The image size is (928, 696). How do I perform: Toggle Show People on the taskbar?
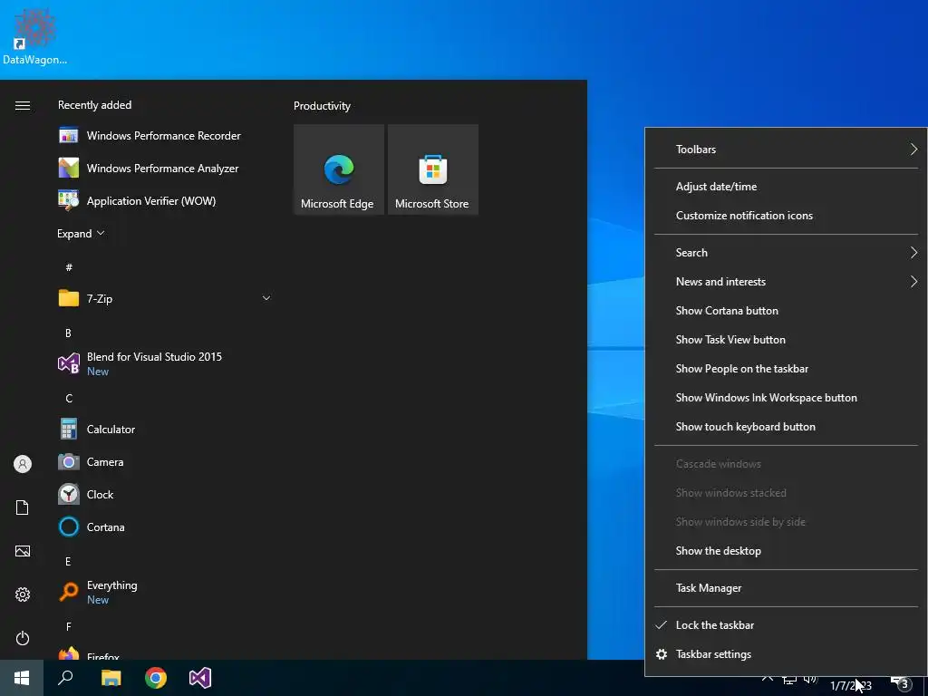(x=786, y=369)
